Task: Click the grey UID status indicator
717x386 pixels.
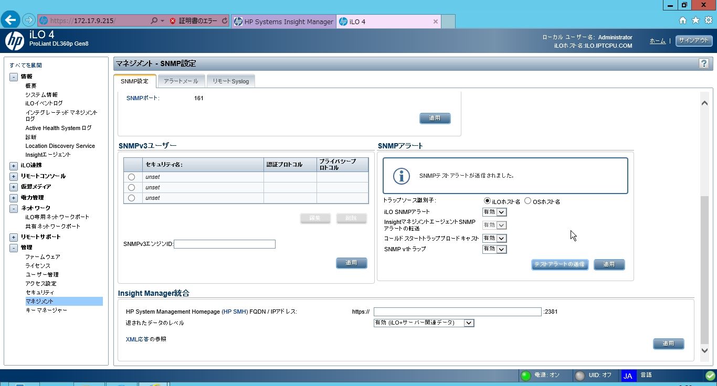Action: 580,376
